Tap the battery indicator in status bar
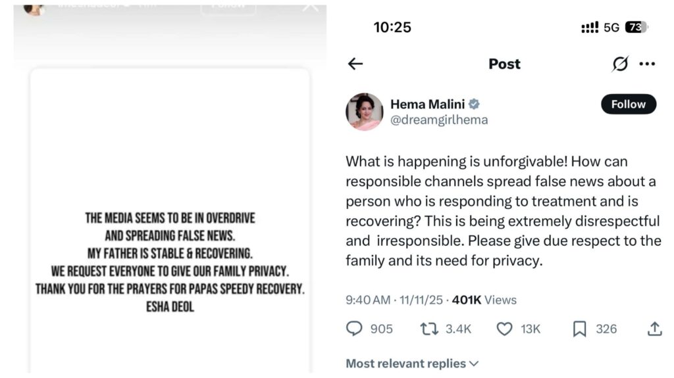The image size is (674, 378). [636, 28]
